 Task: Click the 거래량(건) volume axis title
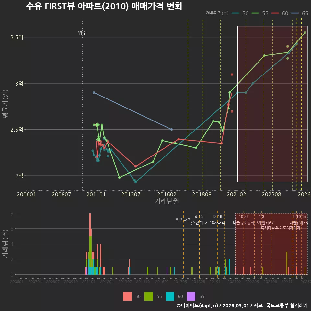(x=6, y=244)
